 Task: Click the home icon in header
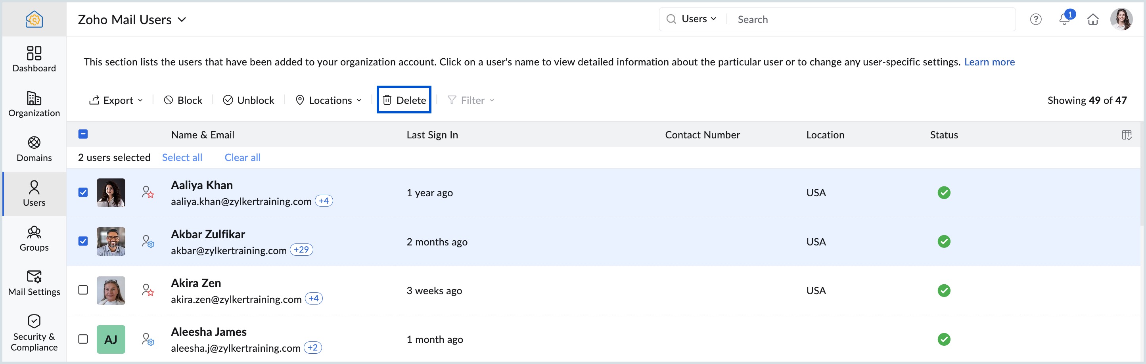[1093, 19]
